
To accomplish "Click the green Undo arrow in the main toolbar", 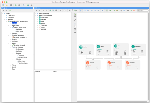I will (16, 5).
